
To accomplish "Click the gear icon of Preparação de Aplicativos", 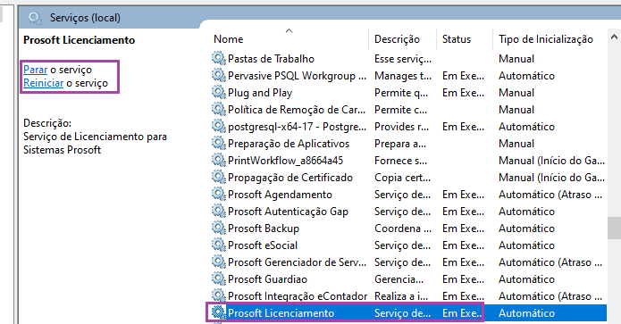I will (x=219, y=144).
